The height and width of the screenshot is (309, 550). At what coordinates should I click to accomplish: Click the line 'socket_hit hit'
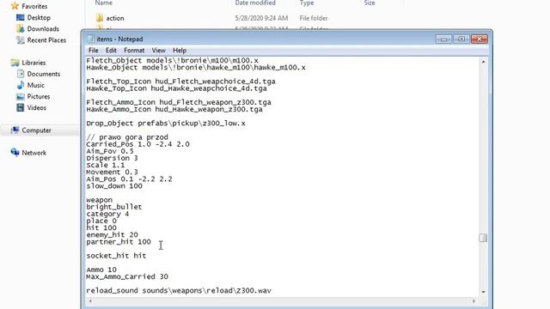[x=116, y=256]
